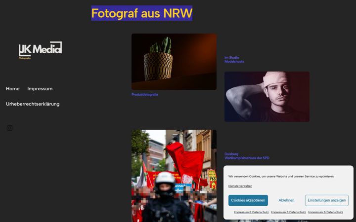The width and height of the screenshot is (356, 222).
Task: Click the Einstellungen anzeigen button
Action: coord(327,200)
